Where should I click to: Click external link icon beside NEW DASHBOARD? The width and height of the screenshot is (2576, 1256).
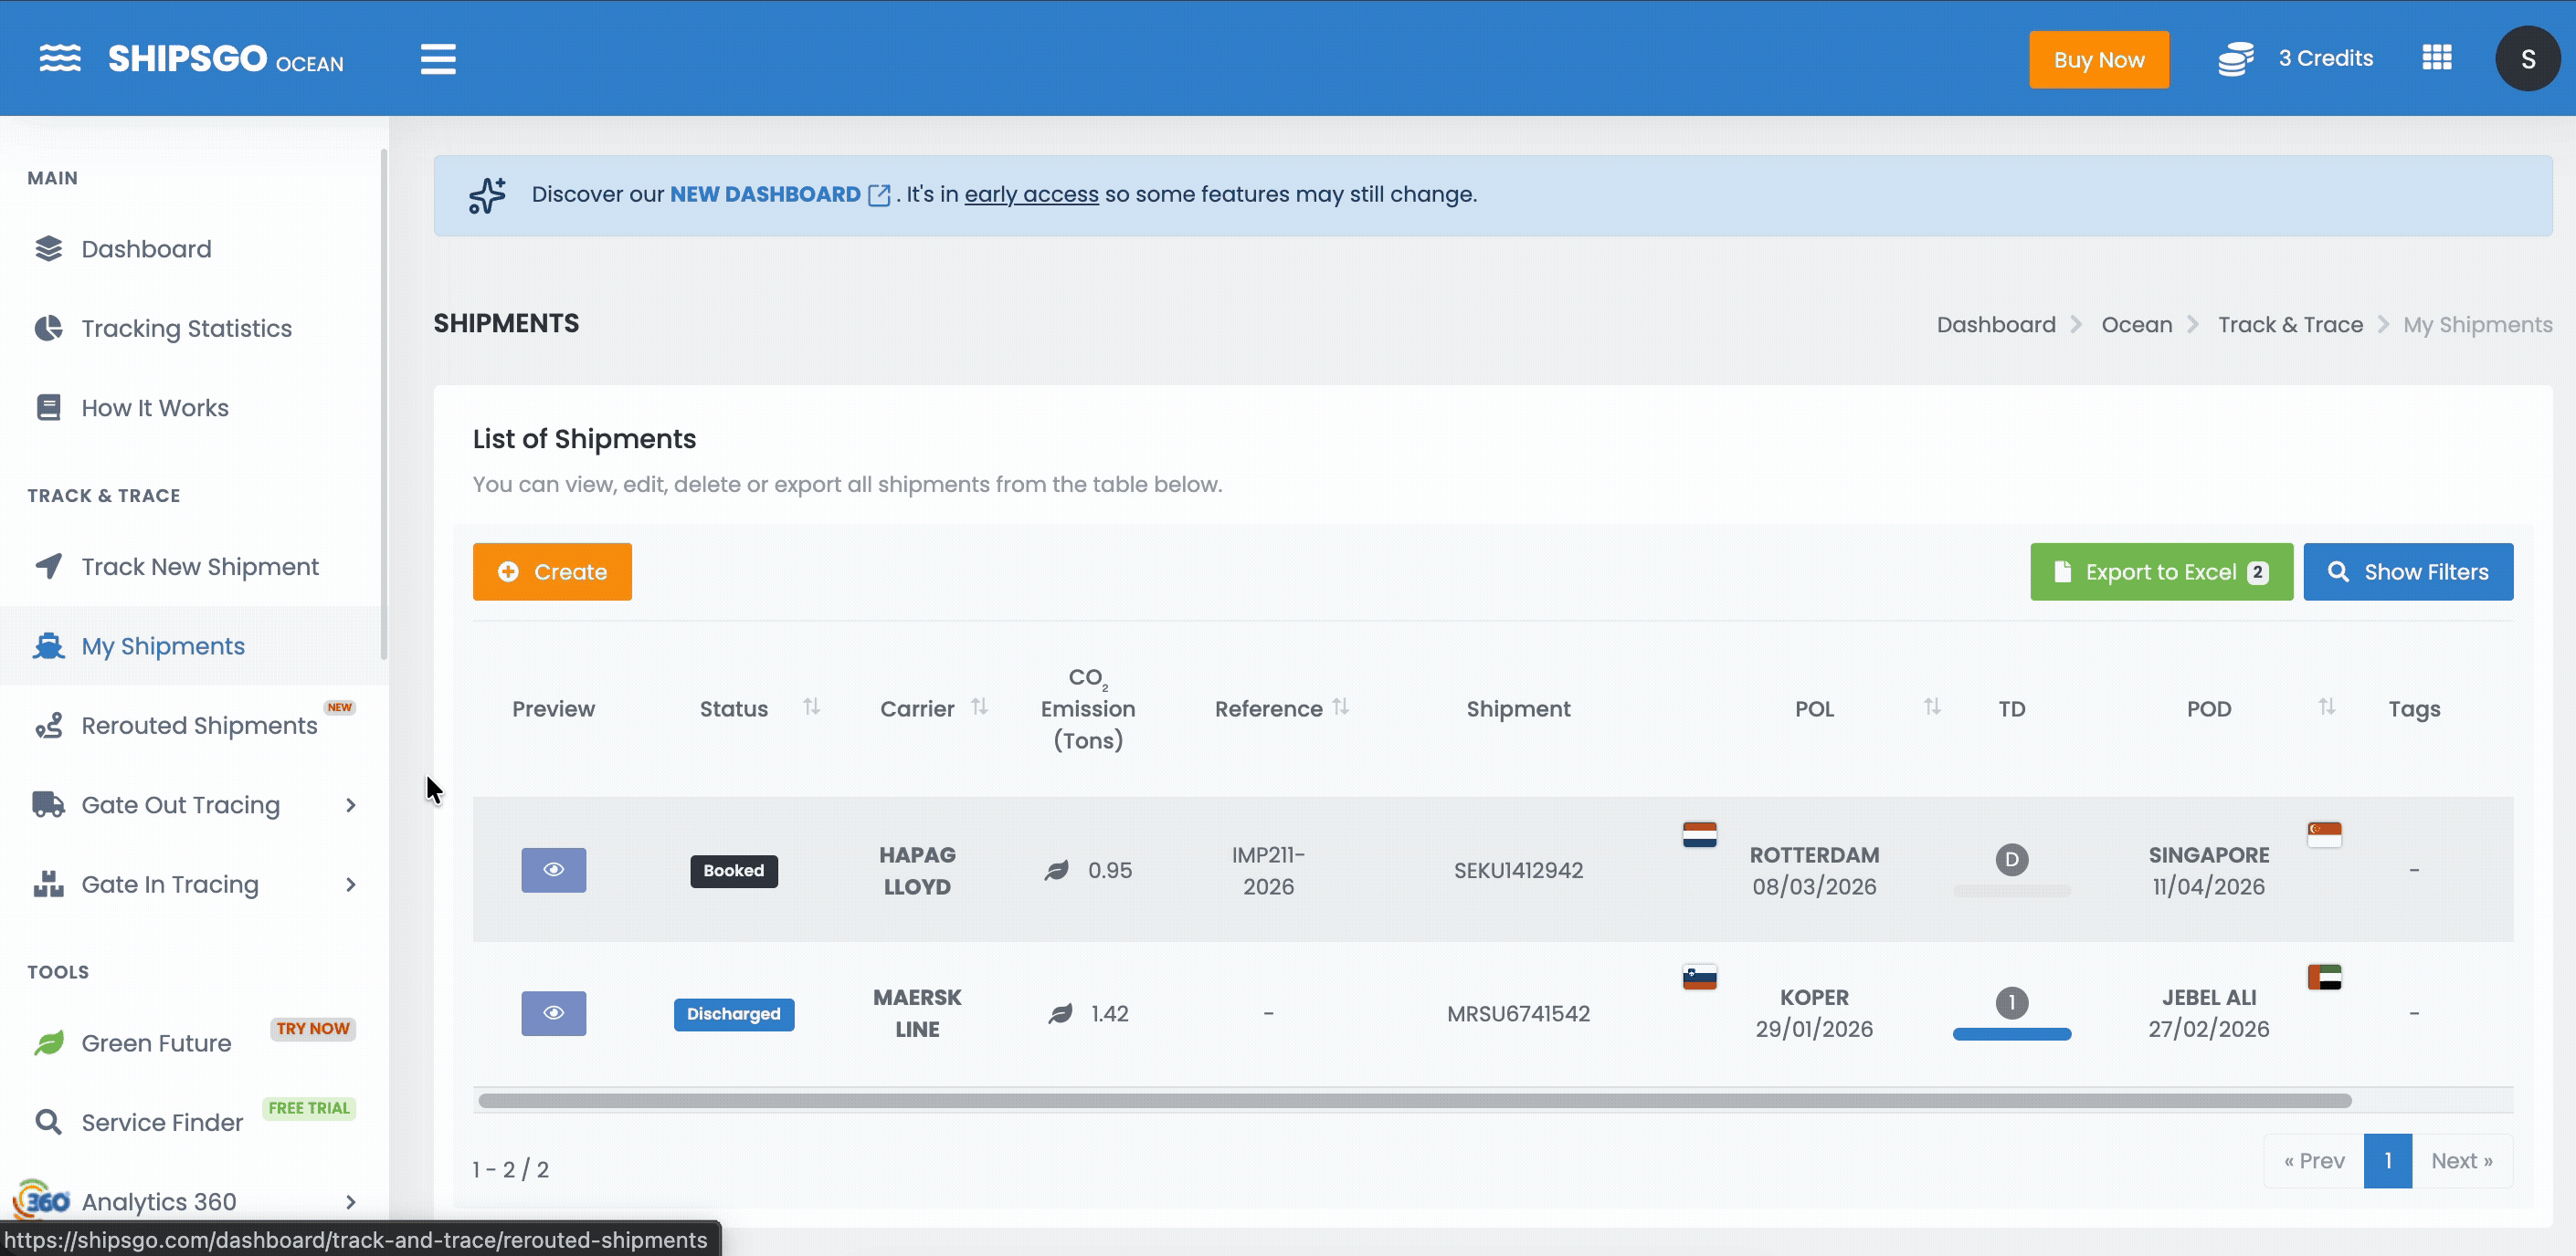[x=879, y=194]
